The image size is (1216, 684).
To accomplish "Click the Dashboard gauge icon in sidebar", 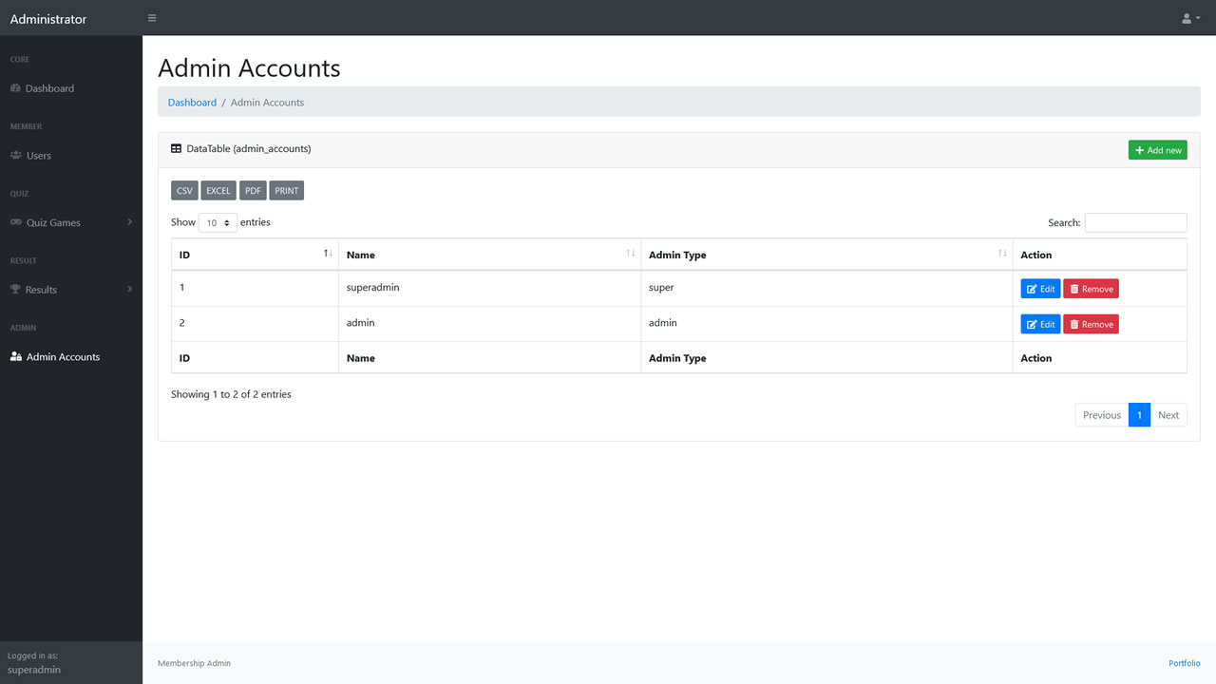I will pos(15,88).
